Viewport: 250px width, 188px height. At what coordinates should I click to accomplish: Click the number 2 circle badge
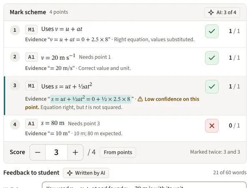[15, 57]
